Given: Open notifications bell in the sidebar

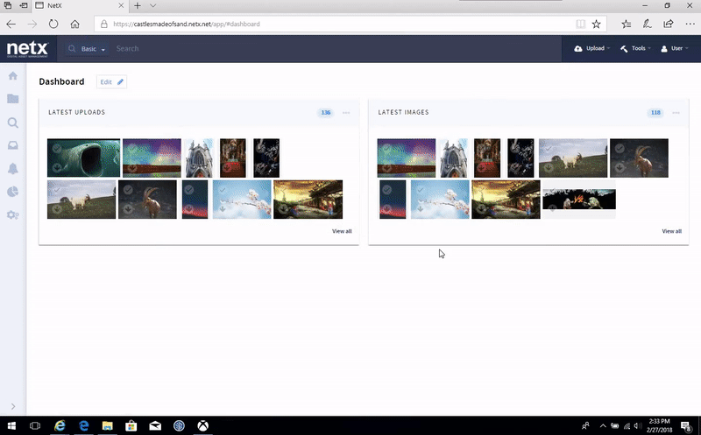Looking at the screenshot, I should [13, 169].
